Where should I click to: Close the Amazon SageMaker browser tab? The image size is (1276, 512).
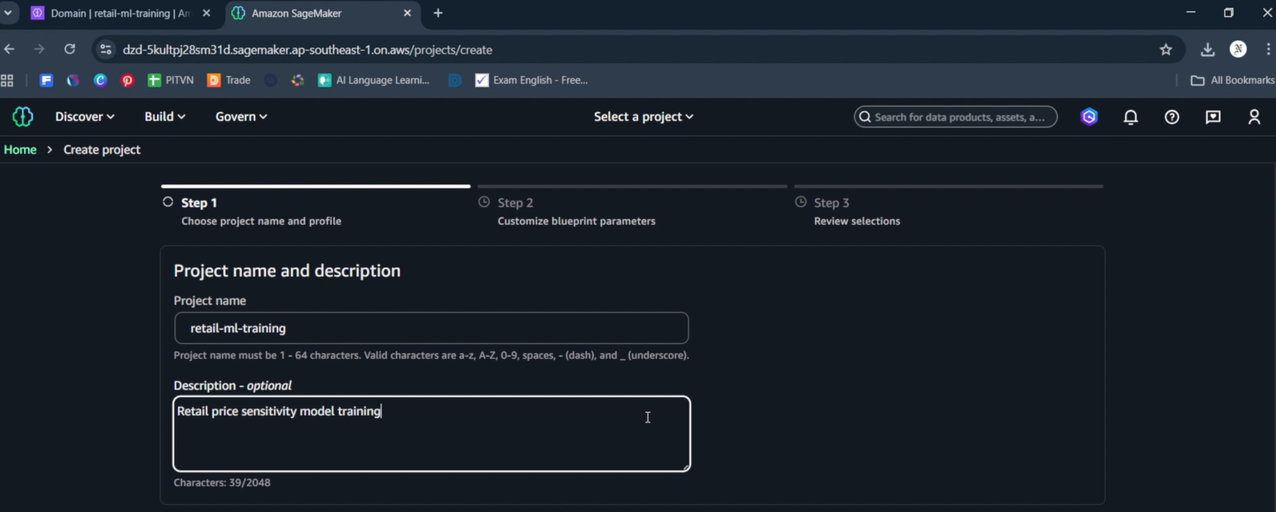tap(407, 13)
